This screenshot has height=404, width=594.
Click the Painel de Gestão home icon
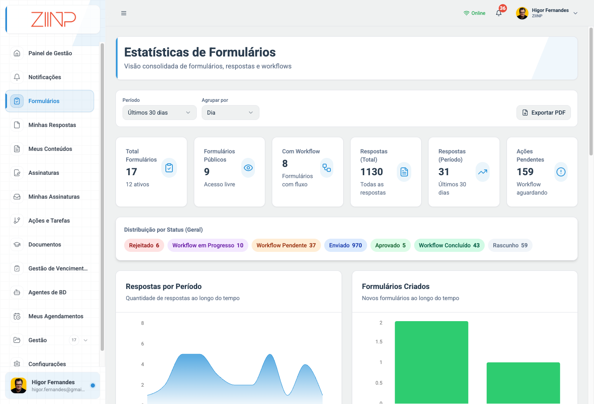pos(17,53)
